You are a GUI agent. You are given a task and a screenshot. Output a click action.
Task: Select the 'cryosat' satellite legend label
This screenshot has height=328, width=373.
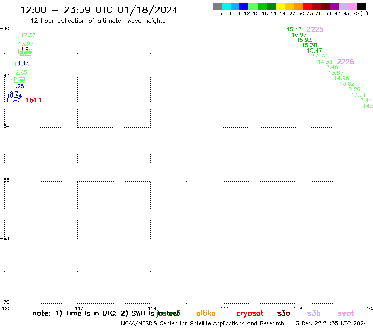coord(250,314)
